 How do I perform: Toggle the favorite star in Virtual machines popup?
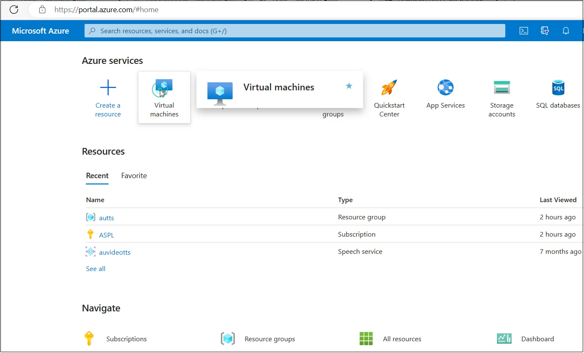pyautogui.click(x=349, y=86)
